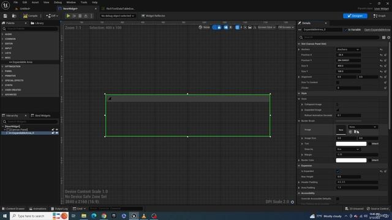
Task: Click the Position X value field
Action: (x=349, y=55)
